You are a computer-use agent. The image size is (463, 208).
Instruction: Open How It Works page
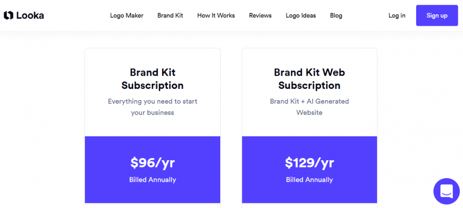coord(216,15)
